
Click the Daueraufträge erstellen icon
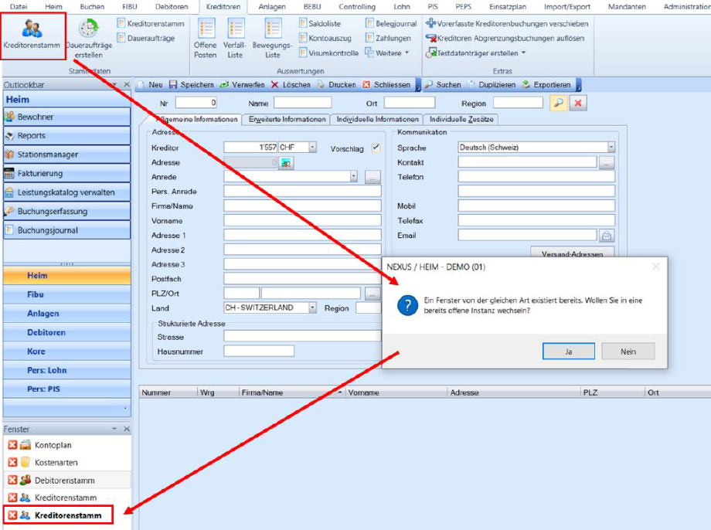tap(88, 39)
